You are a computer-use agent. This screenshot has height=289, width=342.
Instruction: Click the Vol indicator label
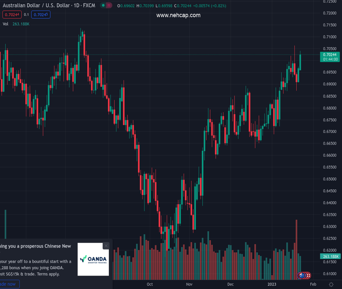point(6,24)
